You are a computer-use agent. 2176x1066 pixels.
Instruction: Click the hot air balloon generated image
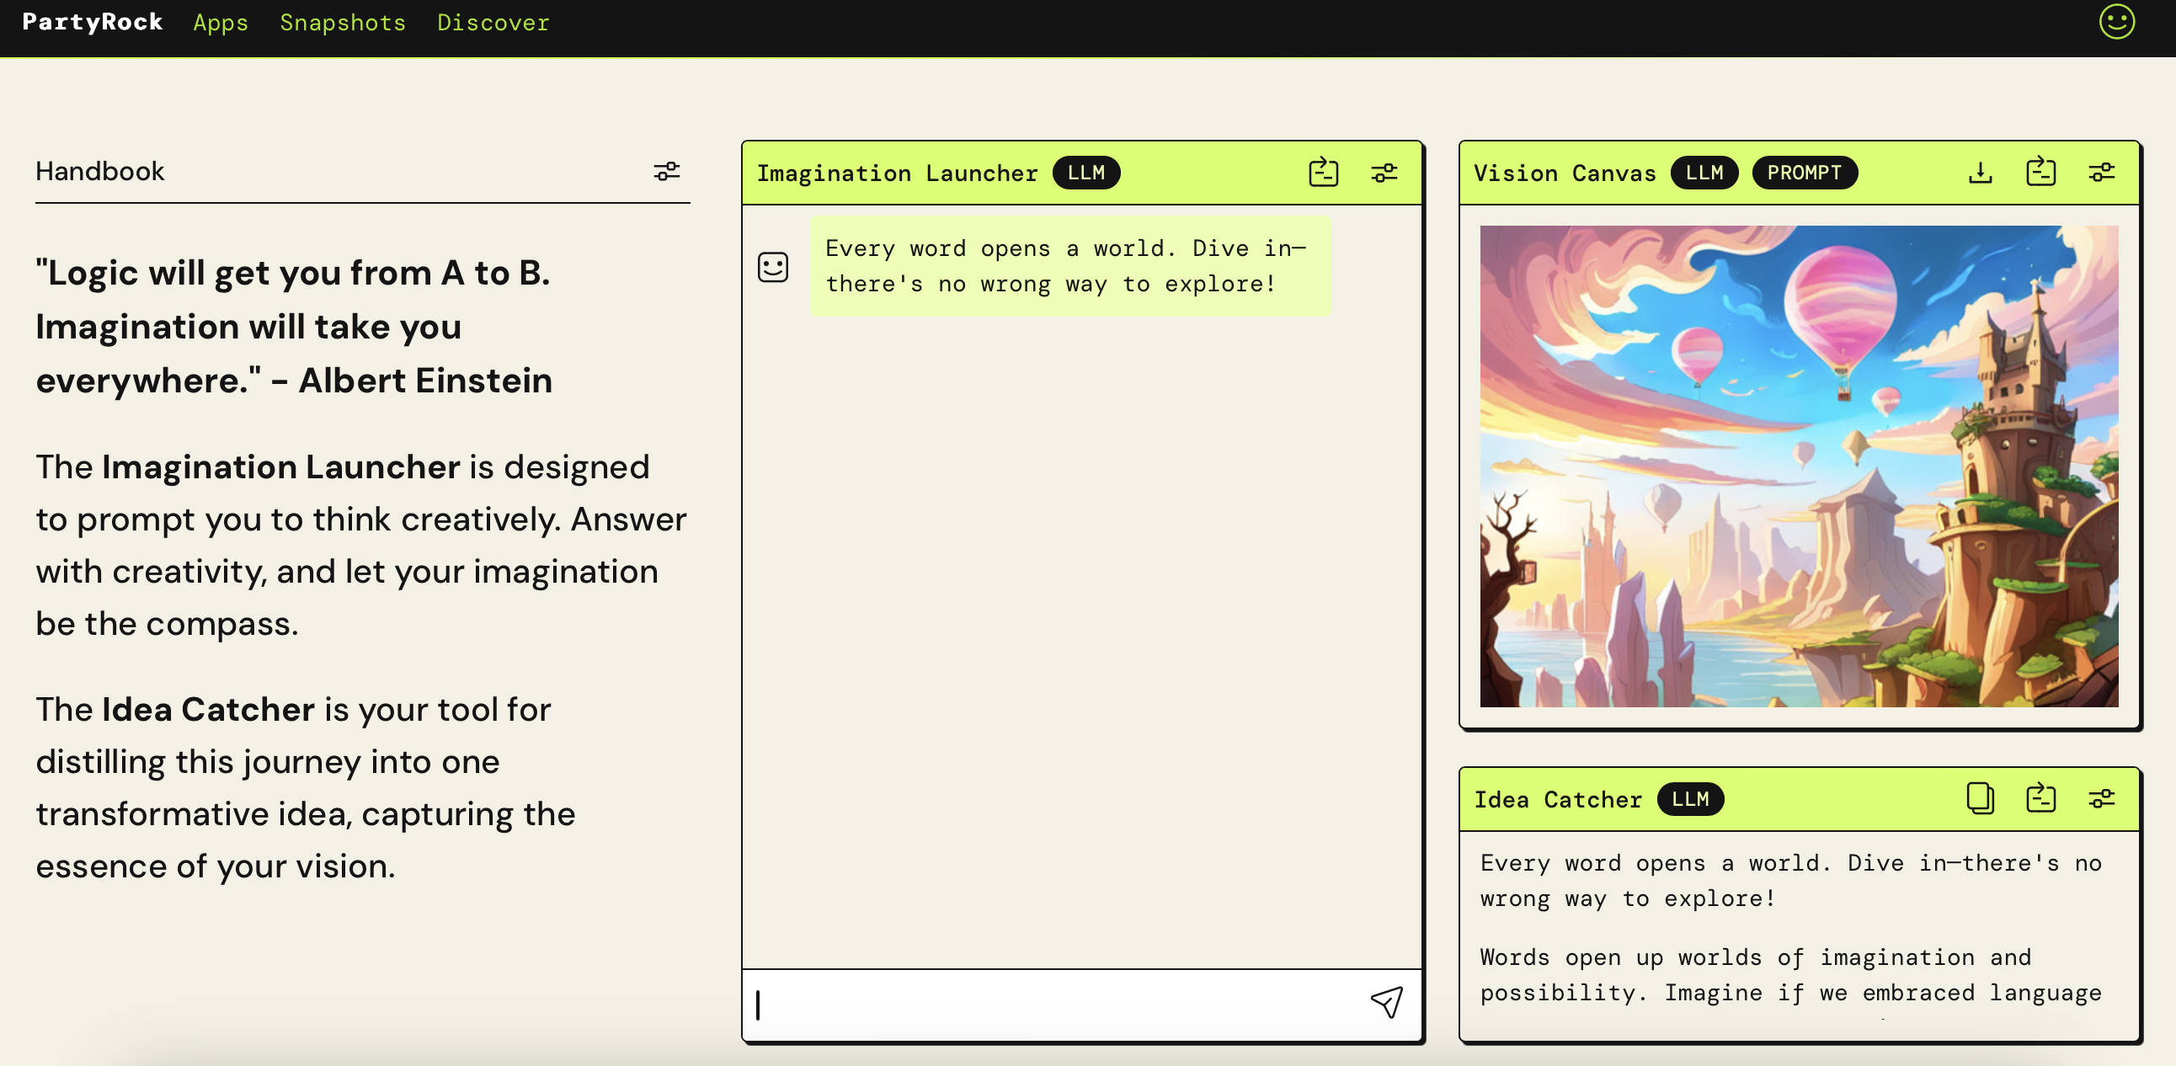(x=1799, y=466)
